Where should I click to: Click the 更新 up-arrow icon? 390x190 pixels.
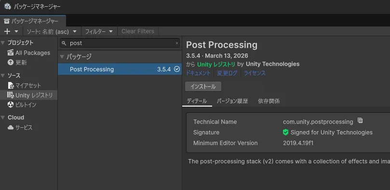(11, 62)
